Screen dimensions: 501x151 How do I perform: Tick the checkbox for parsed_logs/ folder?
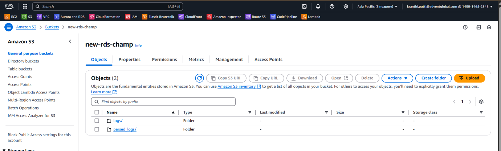pyautogui.click(x=97, y=129)
